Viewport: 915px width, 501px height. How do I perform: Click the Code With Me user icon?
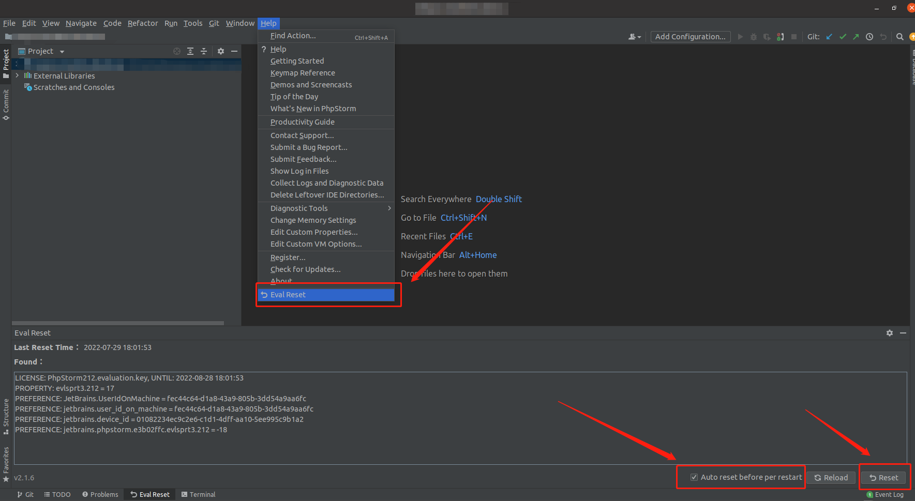coord(634,37)
